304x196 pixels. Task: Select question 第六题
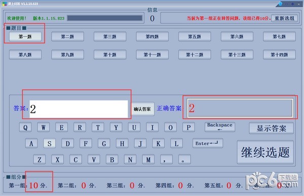pyautogui.click(x=237, y=36)
